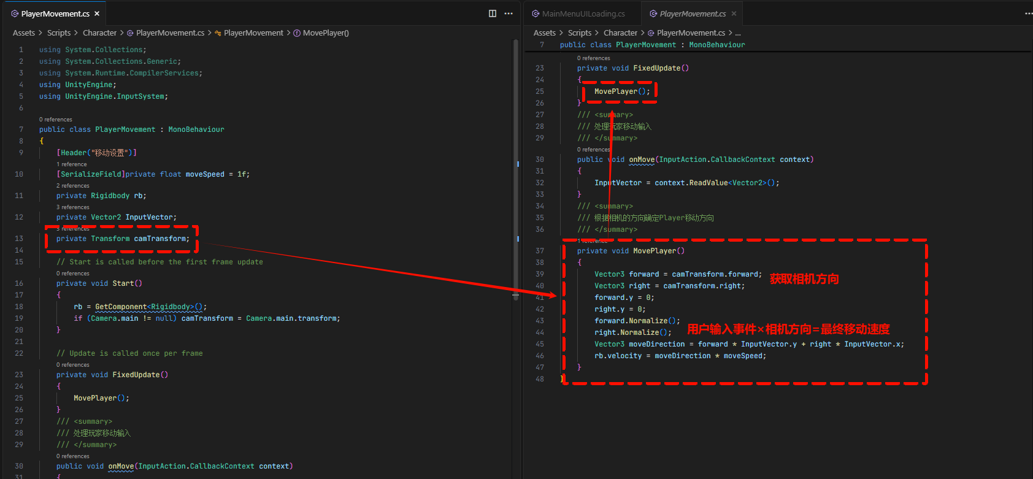
Task: Click 'MovePlayer();' call in left editor
Action: 101,398
